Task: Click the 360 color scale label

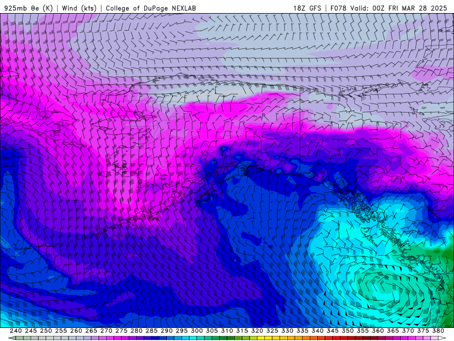Action: 378,331
